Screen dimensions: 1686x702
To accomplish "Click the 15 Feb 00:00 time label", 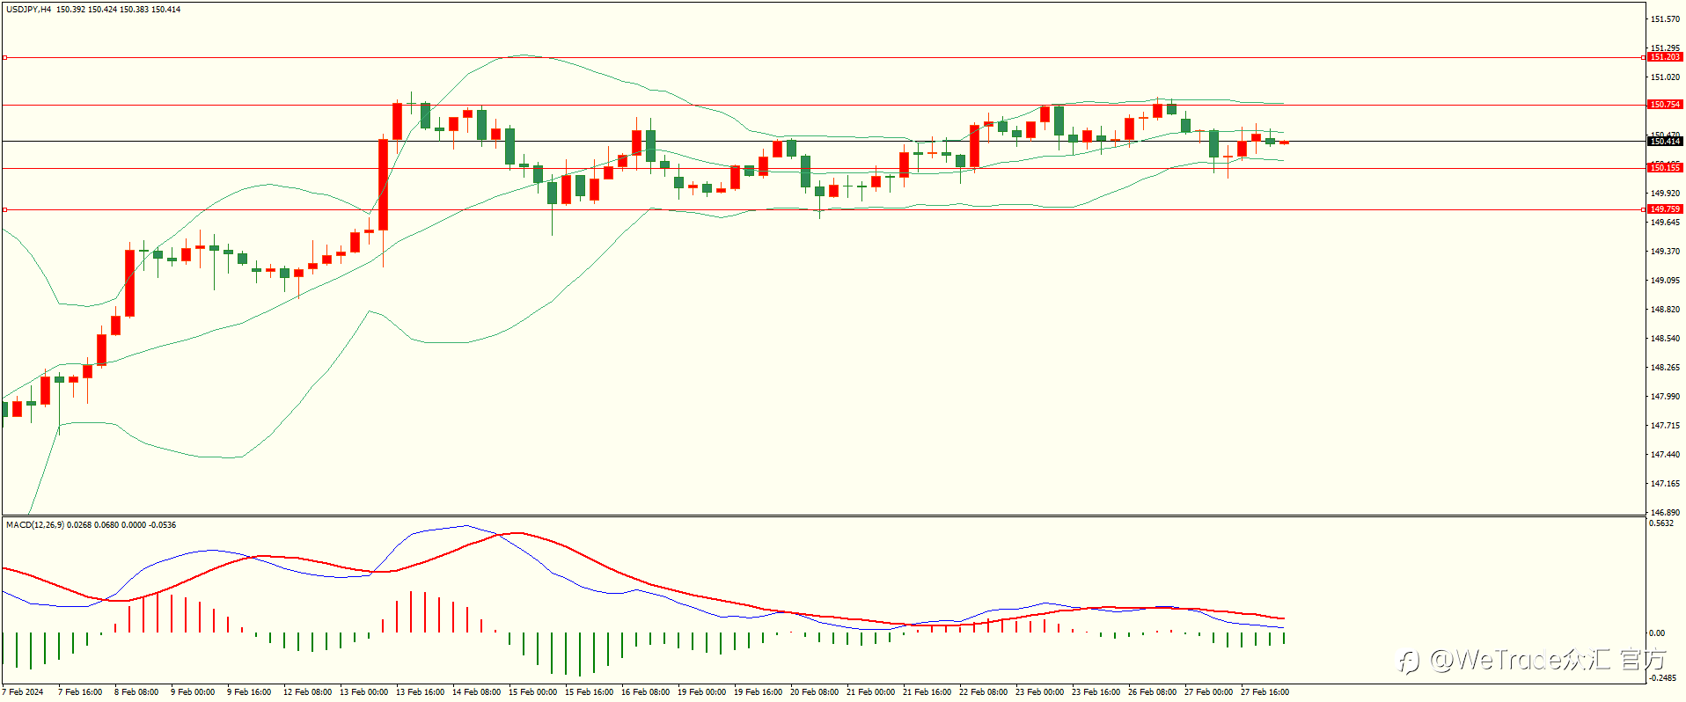I will pos(532,692).
